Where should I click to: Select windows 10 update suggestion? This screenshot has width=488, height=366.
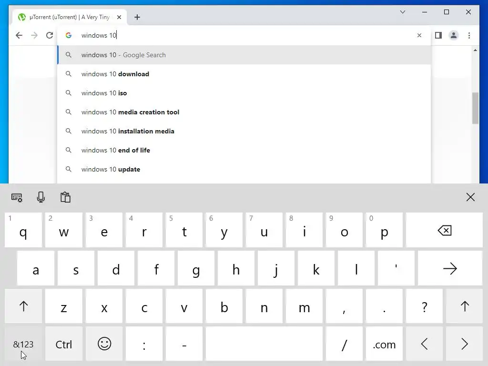coord(244,169)
